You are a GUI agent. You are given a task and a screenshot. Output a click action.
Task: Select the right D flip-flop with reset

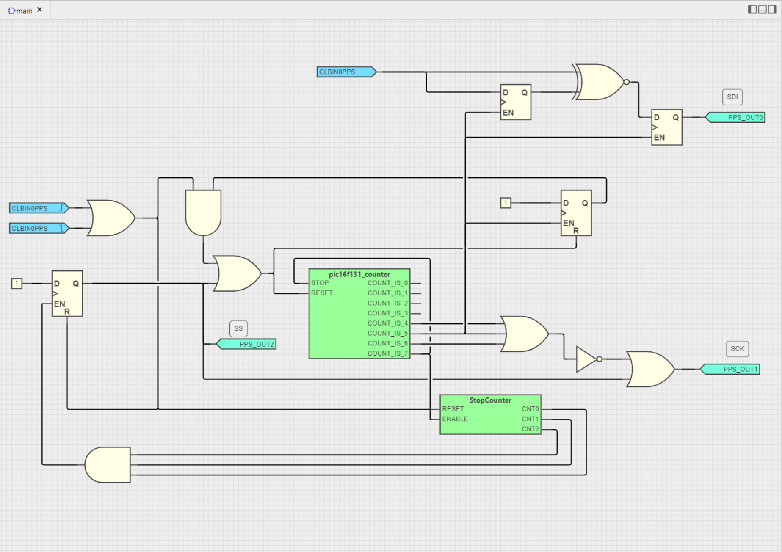click(576, 213)
